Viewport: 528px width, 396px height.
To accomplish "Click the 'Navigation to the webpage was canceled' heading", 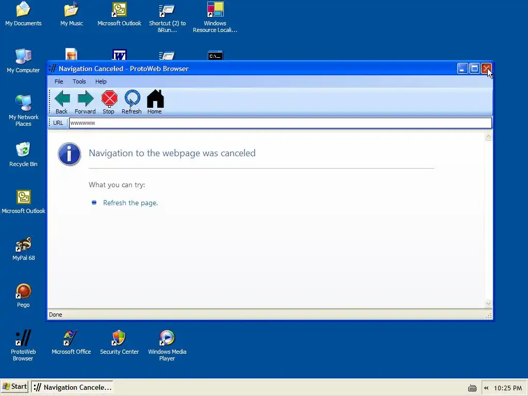I will 172,153.
